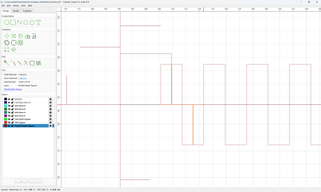The image size is (321, 192).
Task: Click the second Edit curve-node icon
Action: [x=13, y=63]
